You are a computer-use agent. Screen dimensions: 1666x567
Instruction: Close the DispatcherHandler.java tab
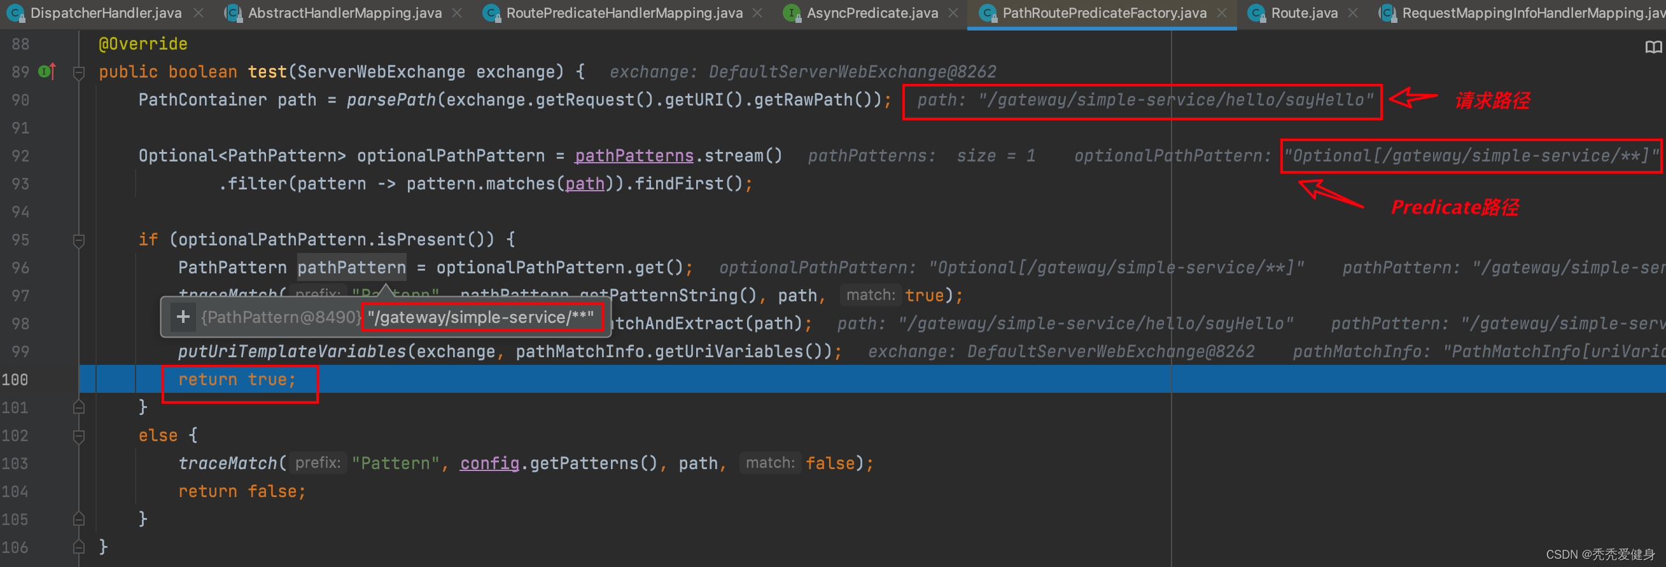tap(199, 13)
